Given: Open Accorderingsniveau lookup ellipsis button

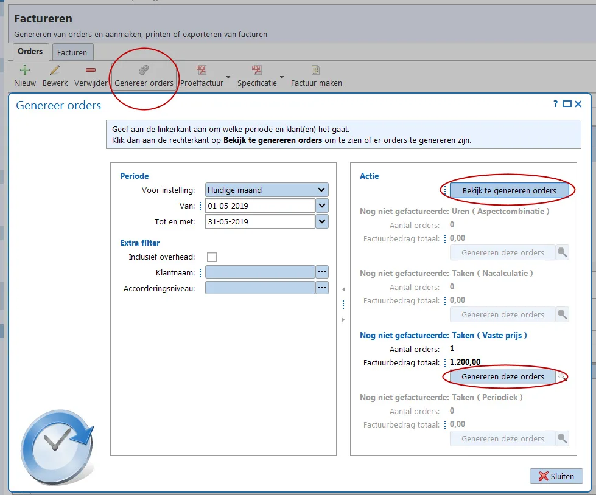Looking at the screenshot, I should pos(322,288).
